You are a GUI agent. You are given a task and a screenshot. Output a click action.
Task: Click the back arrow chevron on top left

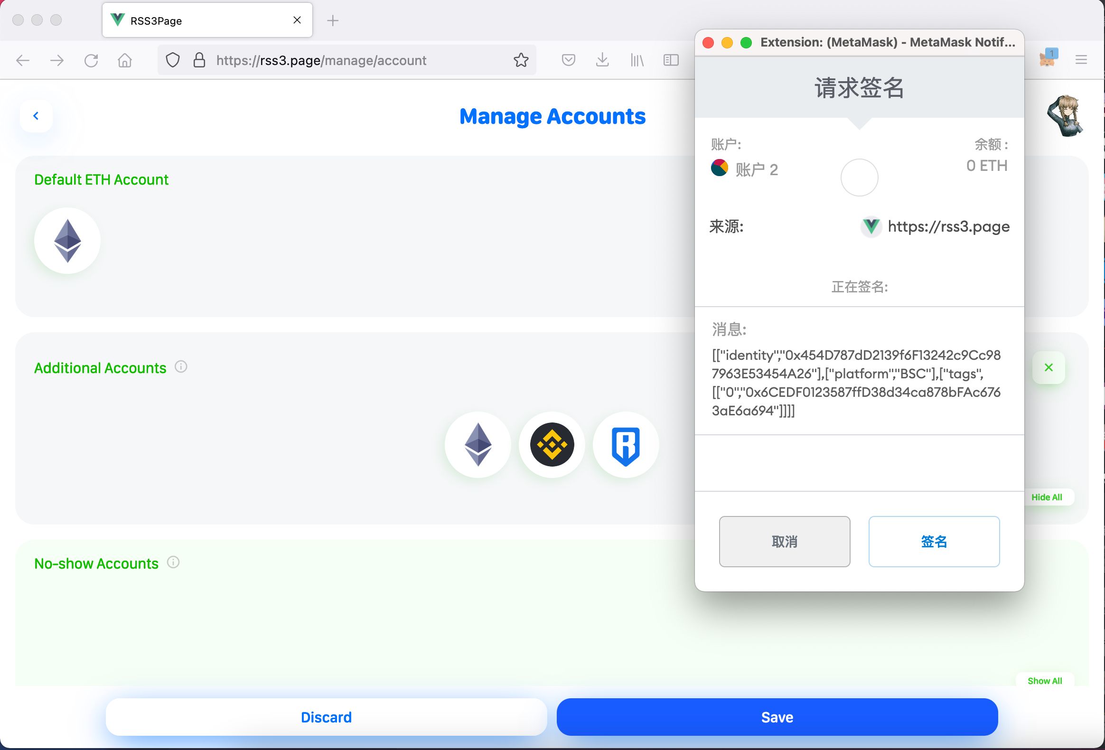pos(35,115)
